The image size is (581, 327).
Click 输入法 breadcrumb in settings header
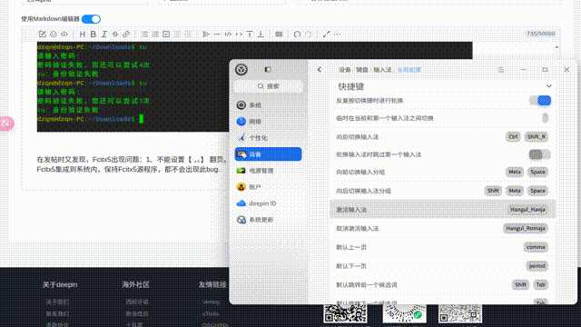(x=382, y=70)
